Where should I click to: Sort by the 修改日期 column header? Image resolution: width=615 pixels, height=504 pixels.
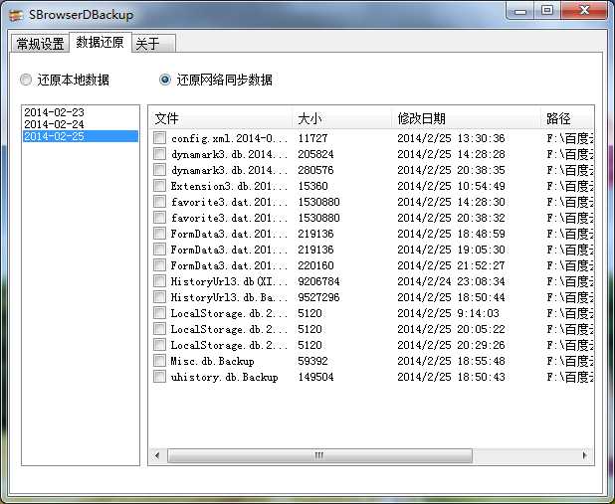click(x=467, y=118)
